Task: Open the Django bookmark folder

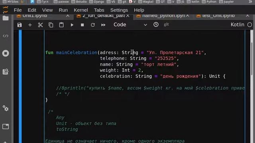Action: click(x=96, y=2)
